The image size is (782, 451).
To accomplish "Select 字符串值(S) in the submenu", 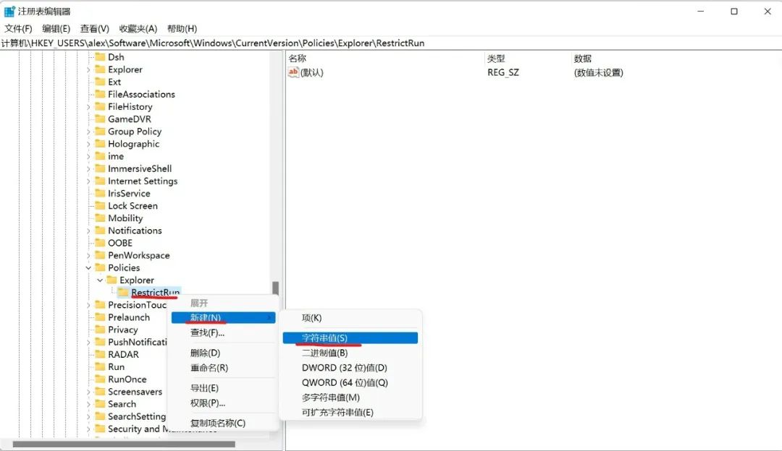I will [350, 338].
